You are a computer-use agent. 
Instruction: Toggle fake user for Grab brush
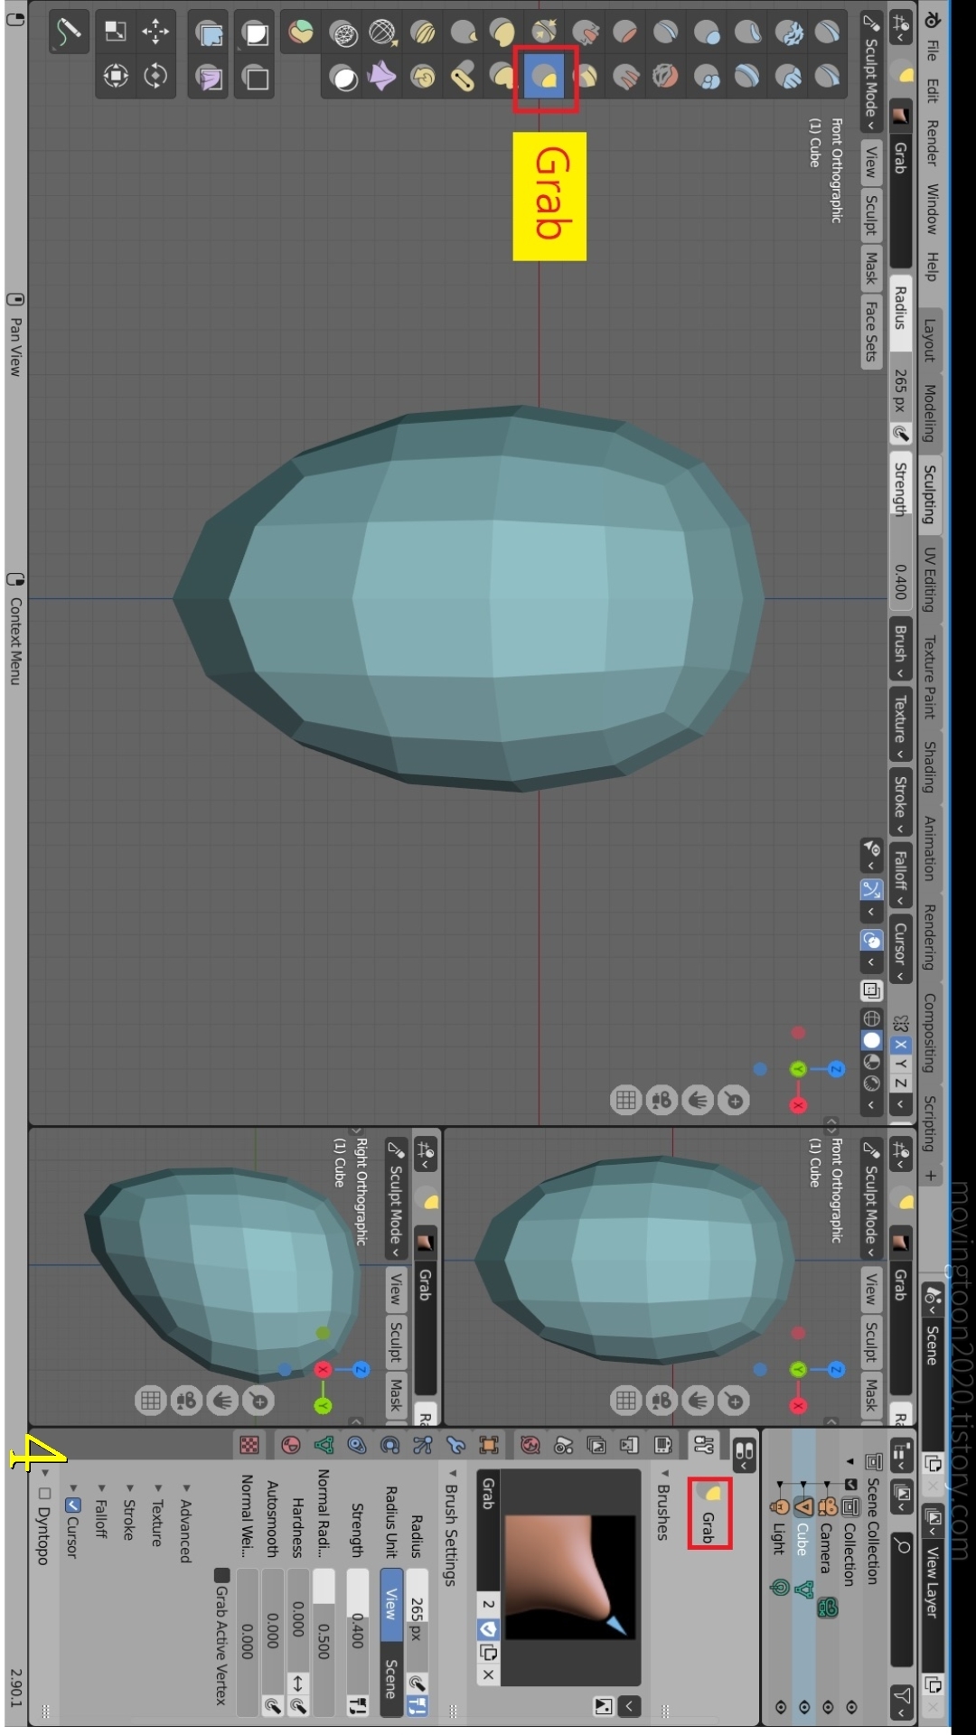[488, 1628]
